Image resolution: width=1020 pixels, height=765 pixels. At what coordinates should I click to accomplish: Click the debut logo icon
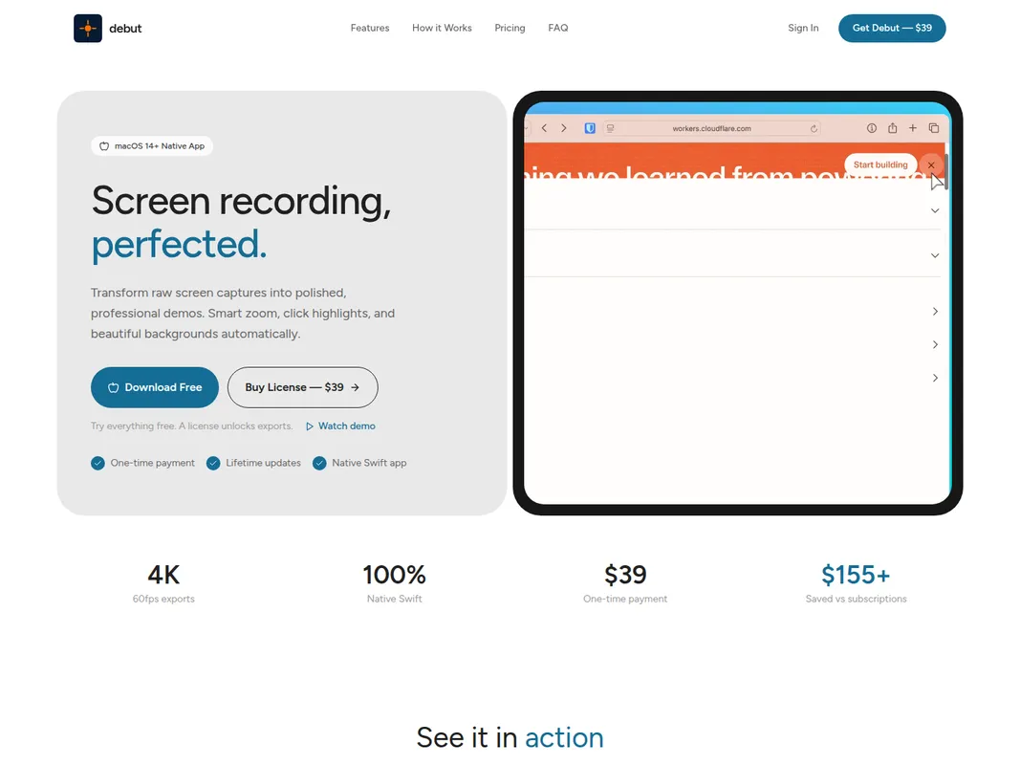88,29
